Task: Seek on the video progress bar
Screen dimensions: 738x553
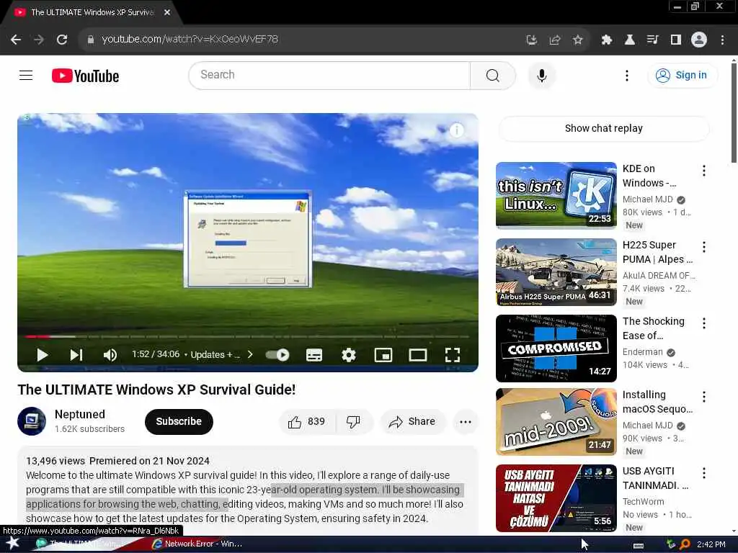Action: coord(248,337)
